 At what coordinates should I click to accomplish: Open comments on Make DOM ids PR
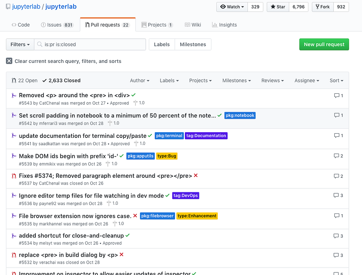tap(338, 156)
